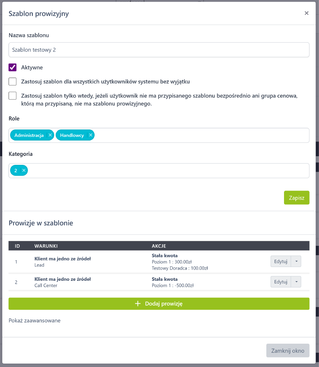Close the Szablon prowizyjny dialog with X
Image resolution: width=319 pixels, height=367 pixels.
coord(307,13)
